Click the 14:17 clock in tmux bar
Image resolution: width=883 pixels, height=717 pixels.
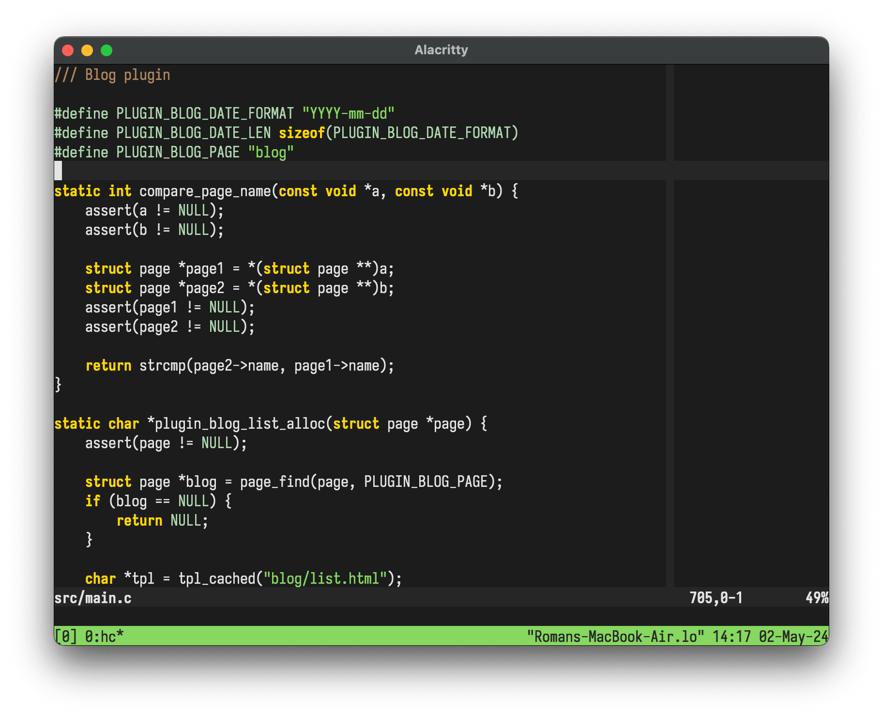click(x=731, y=636)
